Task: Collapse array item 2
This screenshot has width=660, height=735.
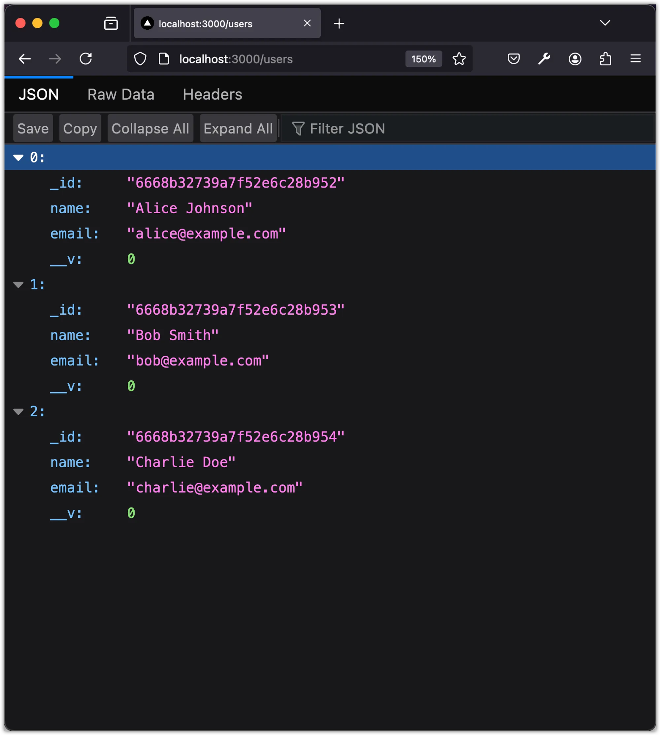Action: pos(18,411)
